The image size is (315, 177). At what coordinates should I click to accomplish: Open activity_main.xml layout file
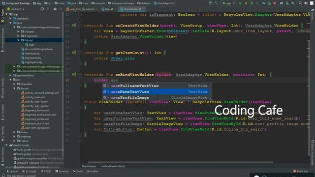(x=33, y=97)
